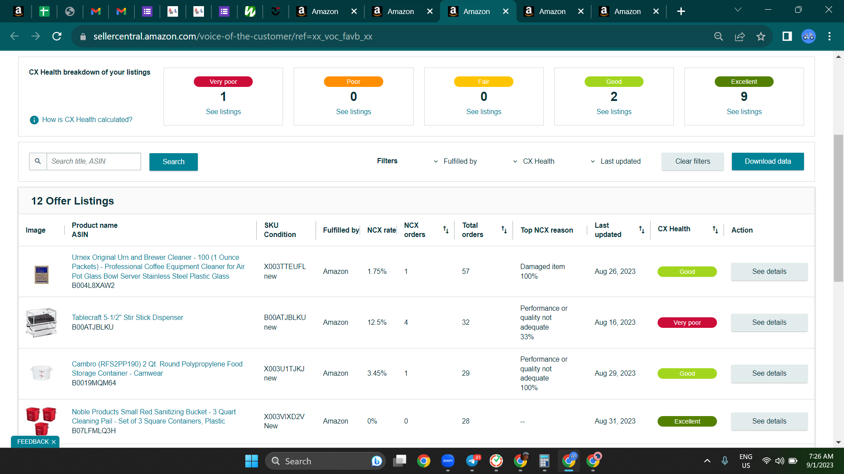Open Telegram from the taskbar
Viewport: 844px width, 474px height.
[473, 461]
